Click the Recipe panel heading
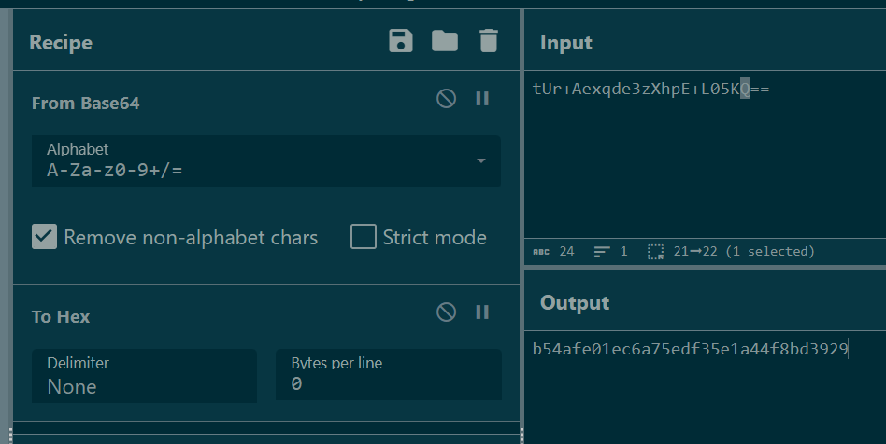Viewport: 886px width, 444px height. (61, 42)
